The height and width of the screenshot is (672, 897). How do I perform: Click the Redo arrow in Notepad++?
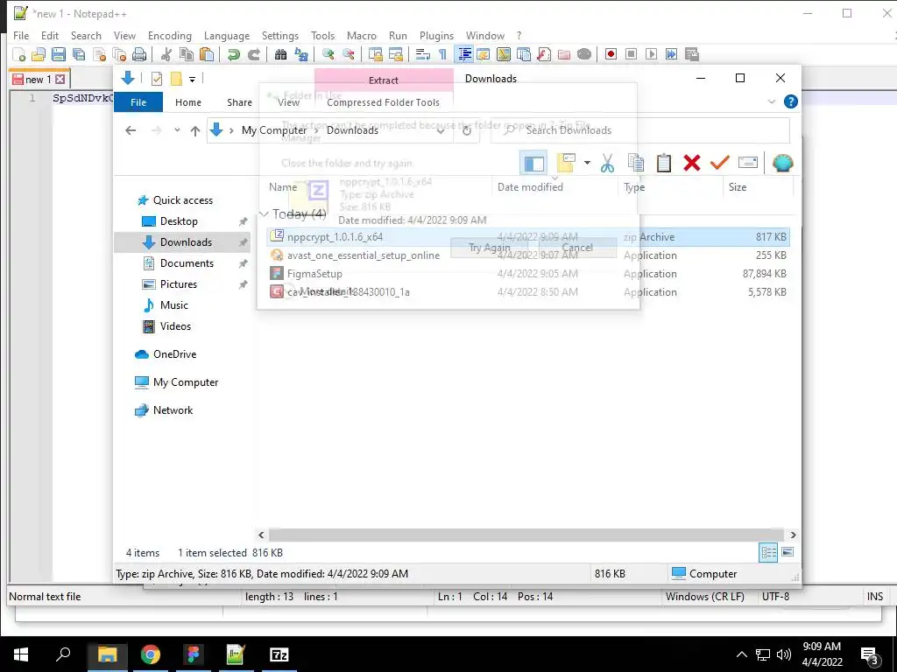pyautogui.click(x=254, y=54)
